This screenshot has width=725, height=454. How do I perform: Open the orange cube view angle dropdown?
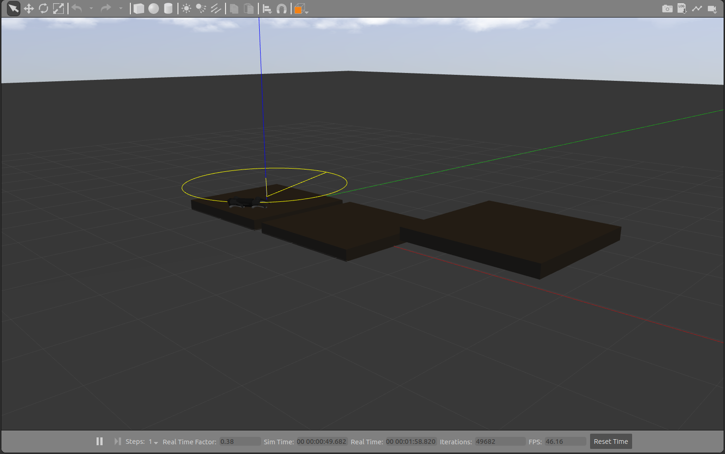click(x=301, y=9)
